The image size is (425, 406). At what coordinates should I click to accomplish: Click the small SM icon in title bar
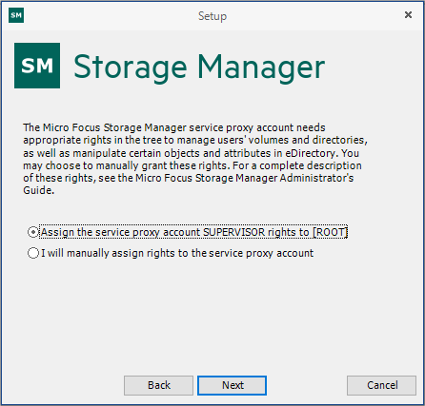click(x=16, y=15)
